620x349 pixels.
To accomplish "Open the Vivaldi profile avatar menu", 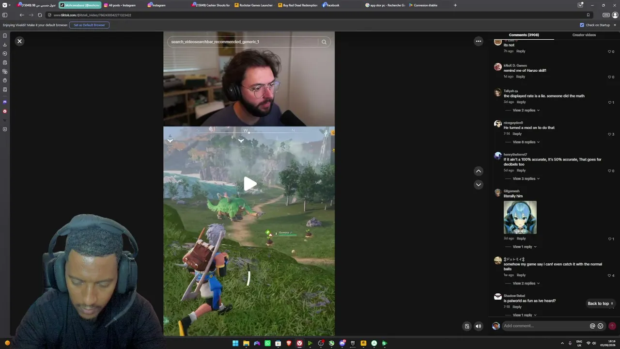I will pyautogui.click(x=615, y=15).
